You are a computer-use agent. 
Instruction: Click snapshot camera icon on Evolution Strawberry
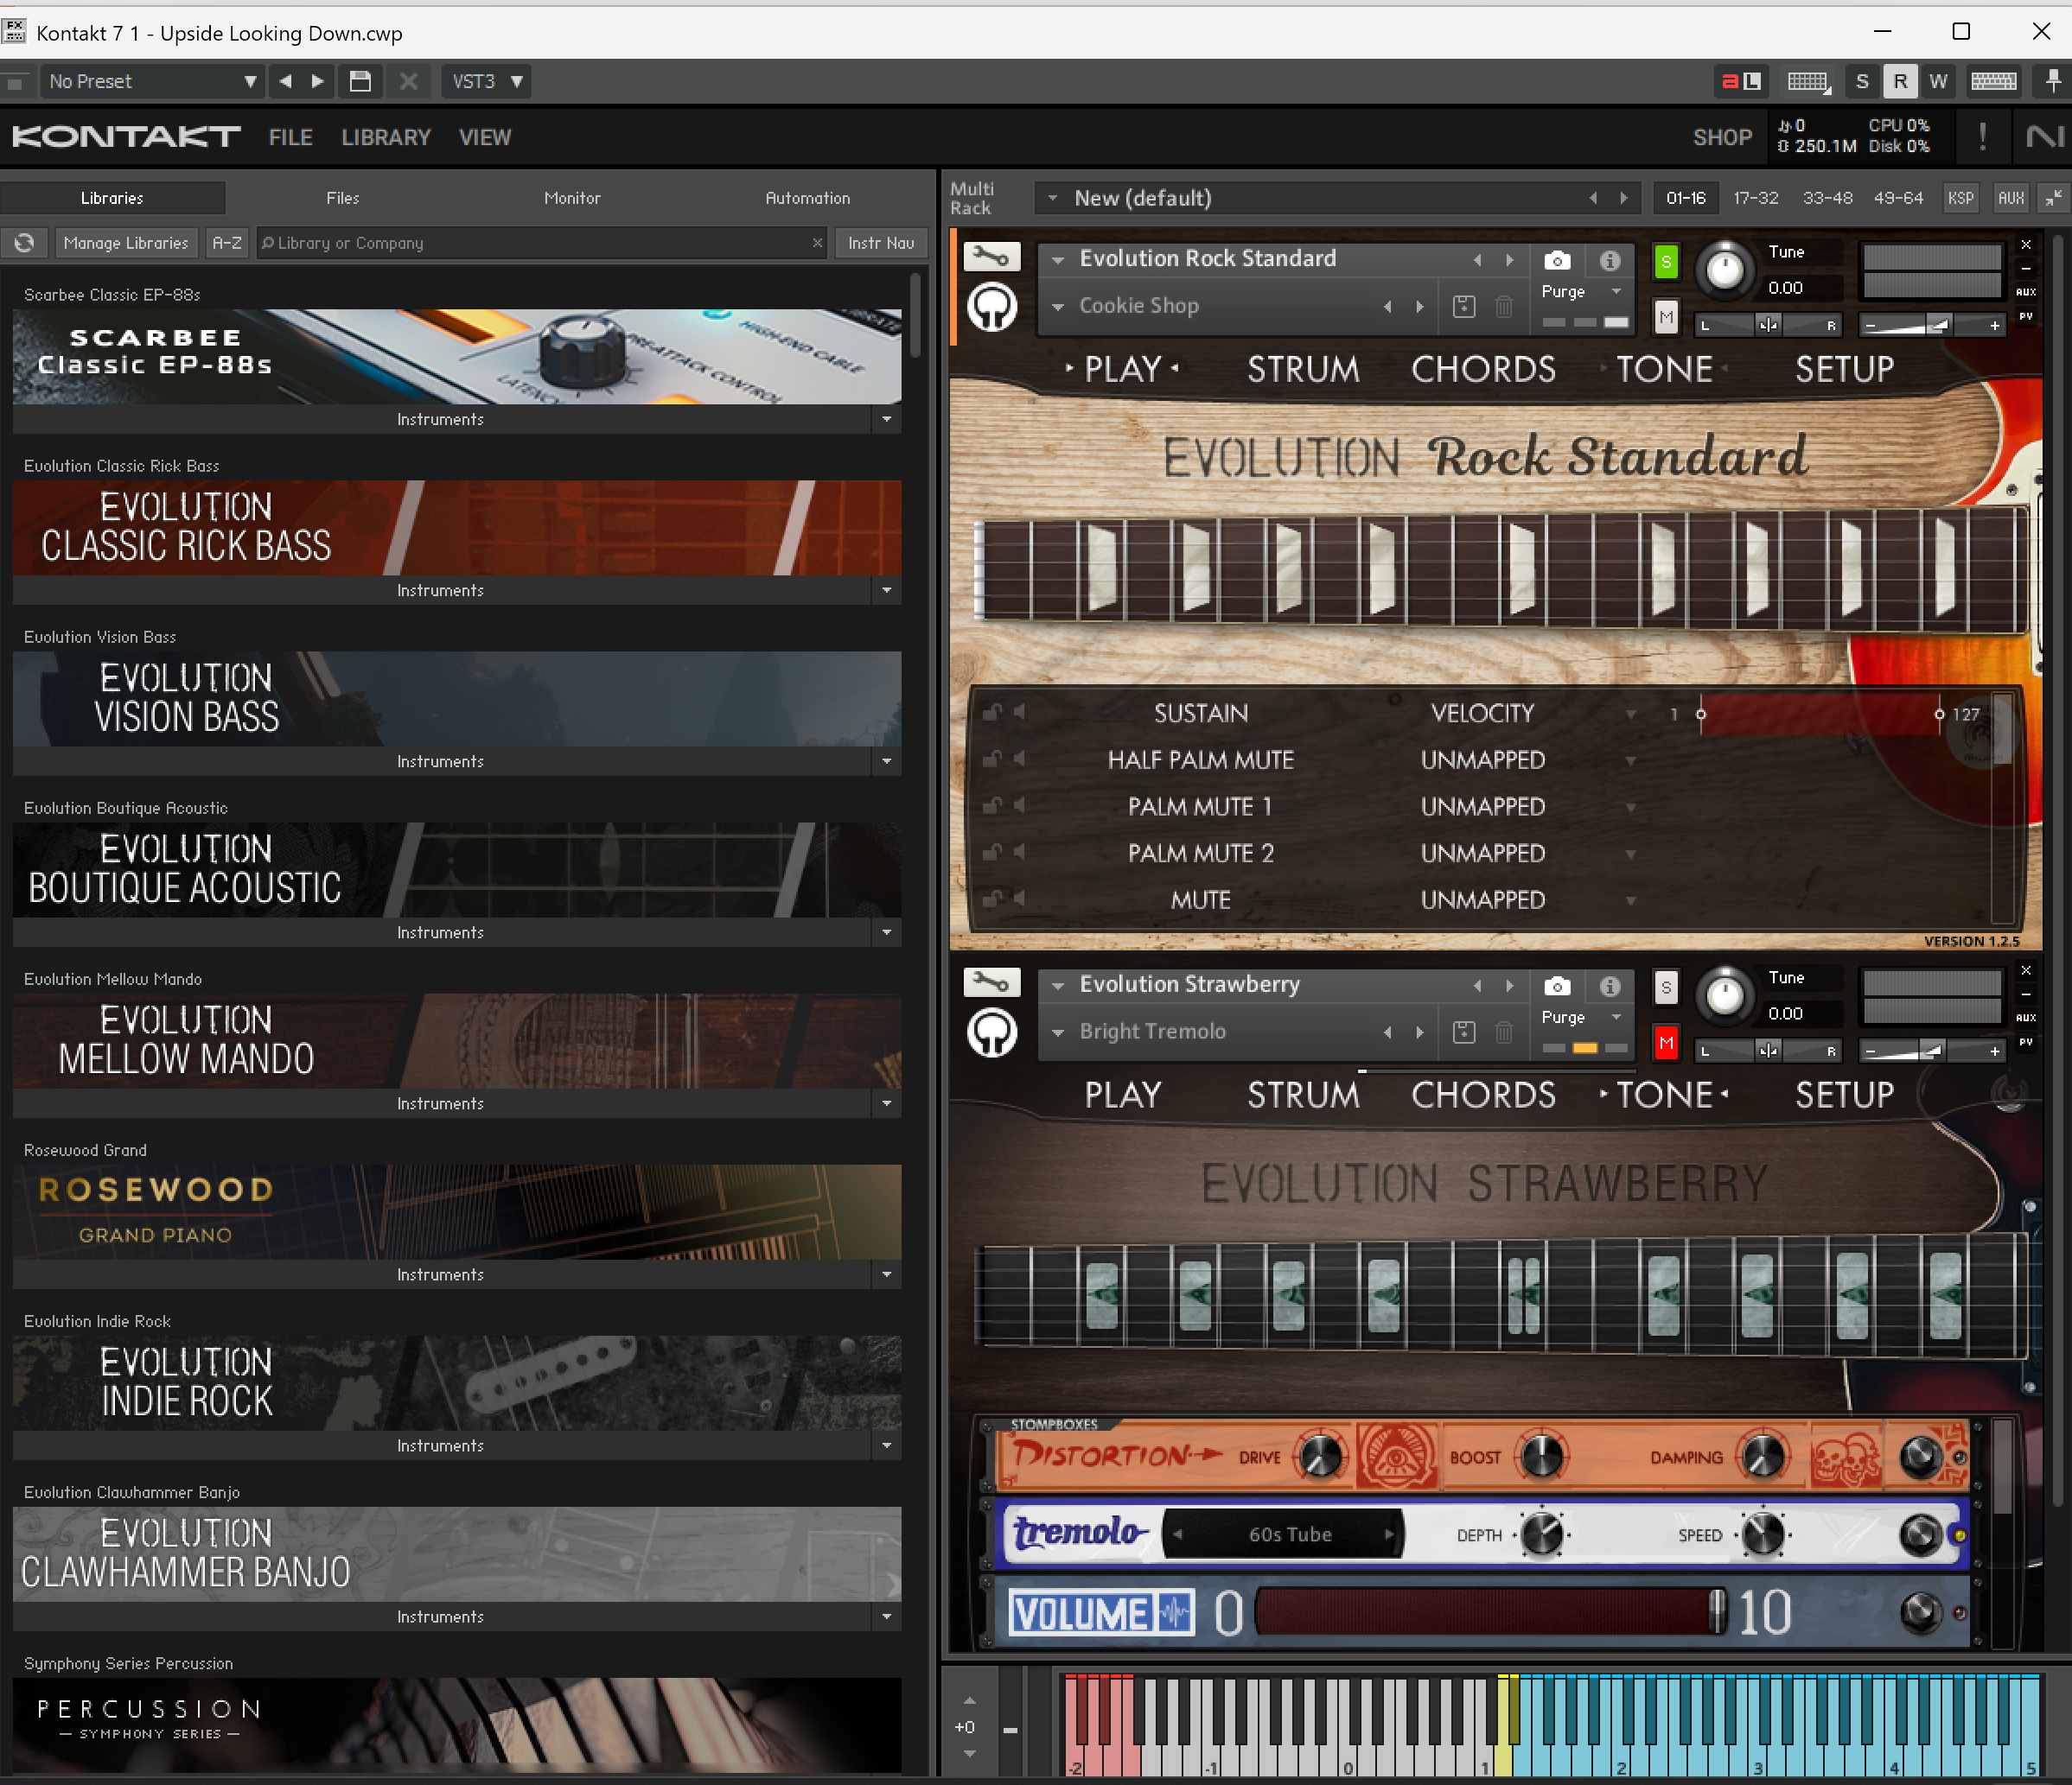click(x=1557, y=987)
